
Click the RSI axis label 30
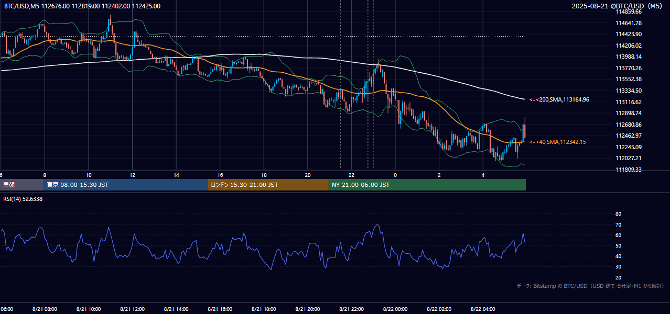pos(618,267)
